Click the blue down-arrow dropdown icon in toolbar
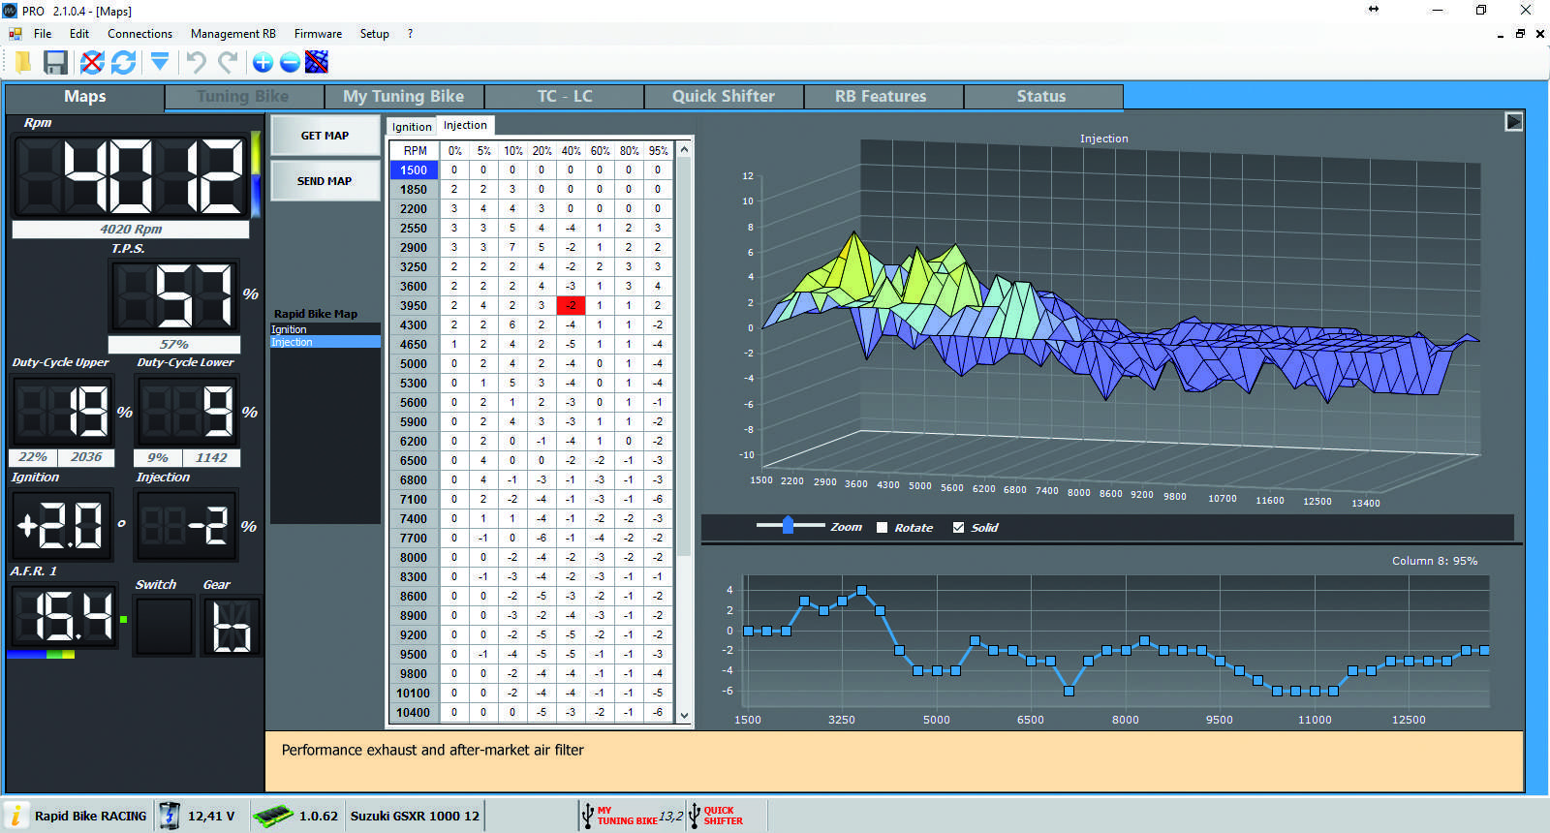Viewport: 1550px width, 833px height. click(160, 63)
